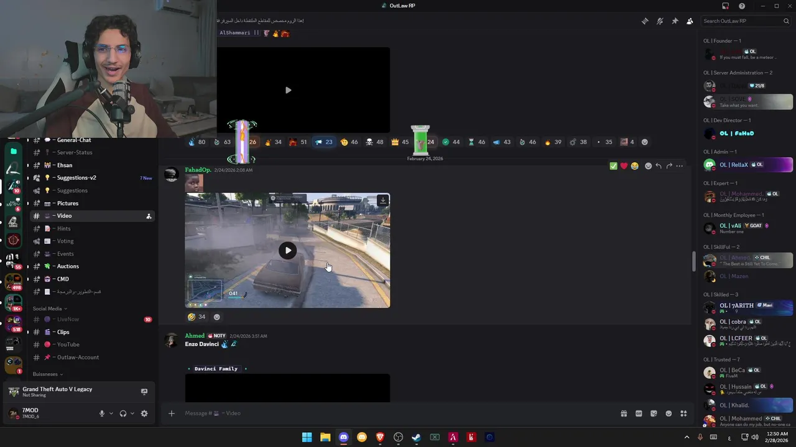Open pinned messages with the pin icon
Screen dimensions: 796x447
pos(675,21)
